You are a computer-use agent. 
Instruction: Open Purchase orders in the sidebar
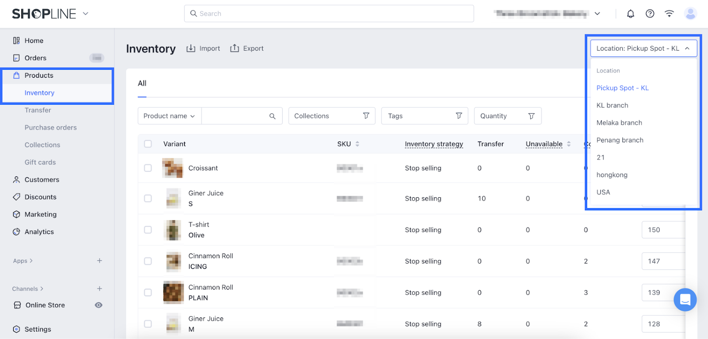[x=50, y=127]
